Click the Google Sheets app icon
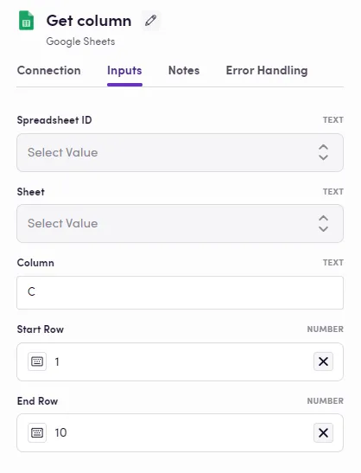The image size is (361, 473). [26, 21]
